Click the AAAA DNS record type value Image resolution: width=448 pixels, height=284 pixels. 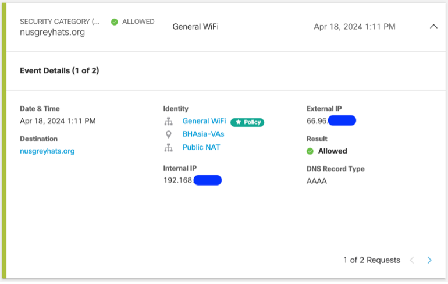317,181
